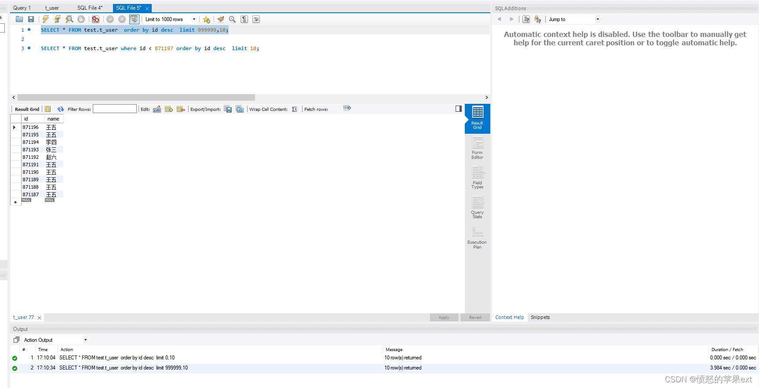Click the Fetch rows icon

347,108
